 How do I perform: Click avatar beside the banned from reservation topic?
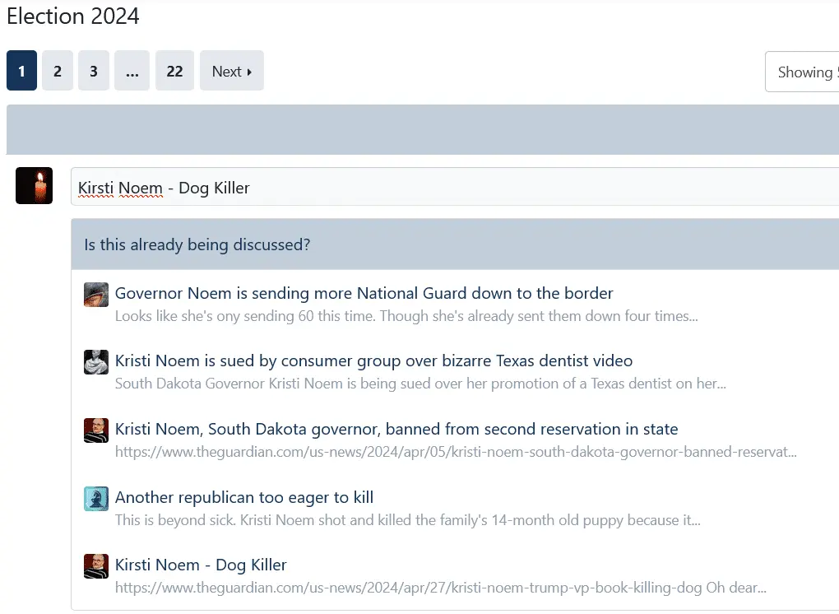96,430
